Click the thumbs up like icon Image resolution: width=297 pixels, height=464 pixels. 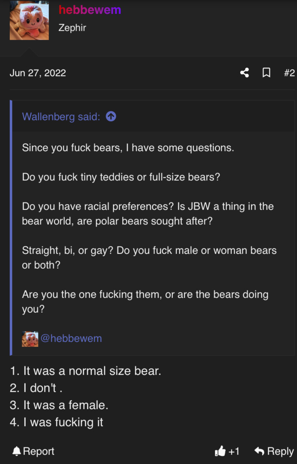tap(220, 451)
